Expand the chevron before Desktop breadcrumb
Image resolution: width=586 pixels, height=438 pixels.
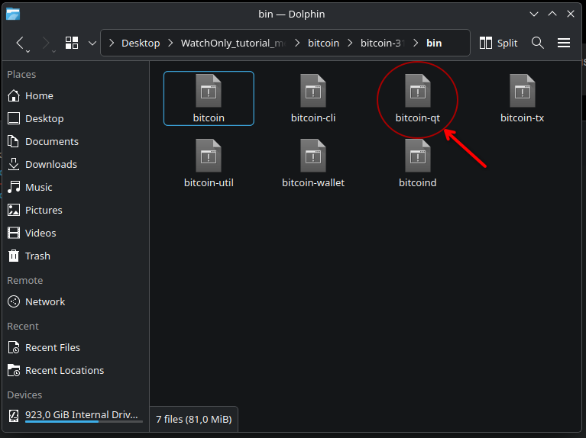point(112,43)
